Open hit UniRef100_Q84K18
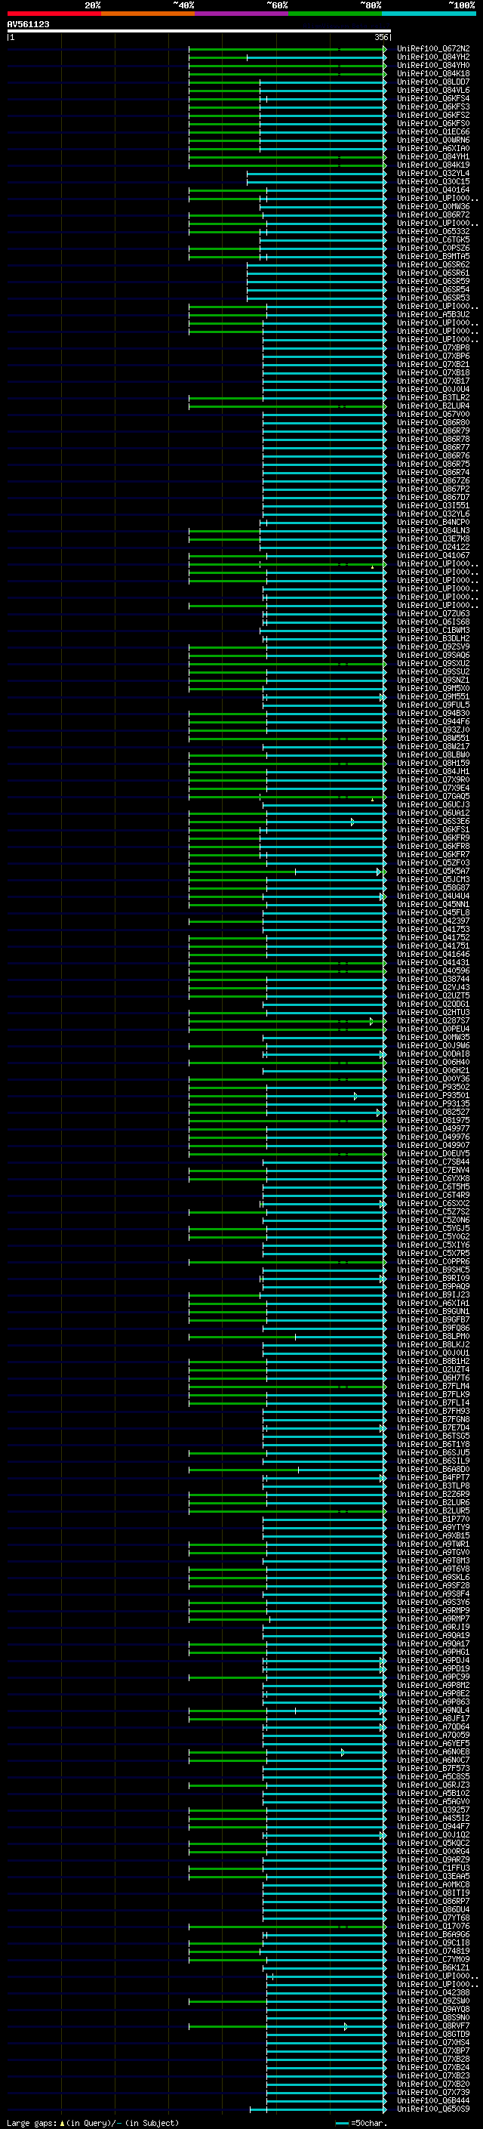 pos(433,73)
